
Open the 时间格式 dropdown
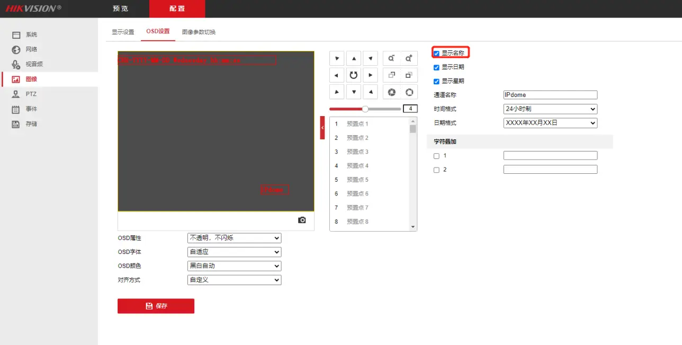550,109
